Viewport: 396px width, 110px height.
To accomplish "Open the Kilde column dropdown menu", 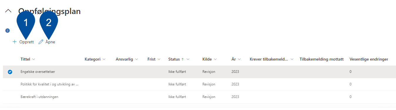I will coord(215,59).
